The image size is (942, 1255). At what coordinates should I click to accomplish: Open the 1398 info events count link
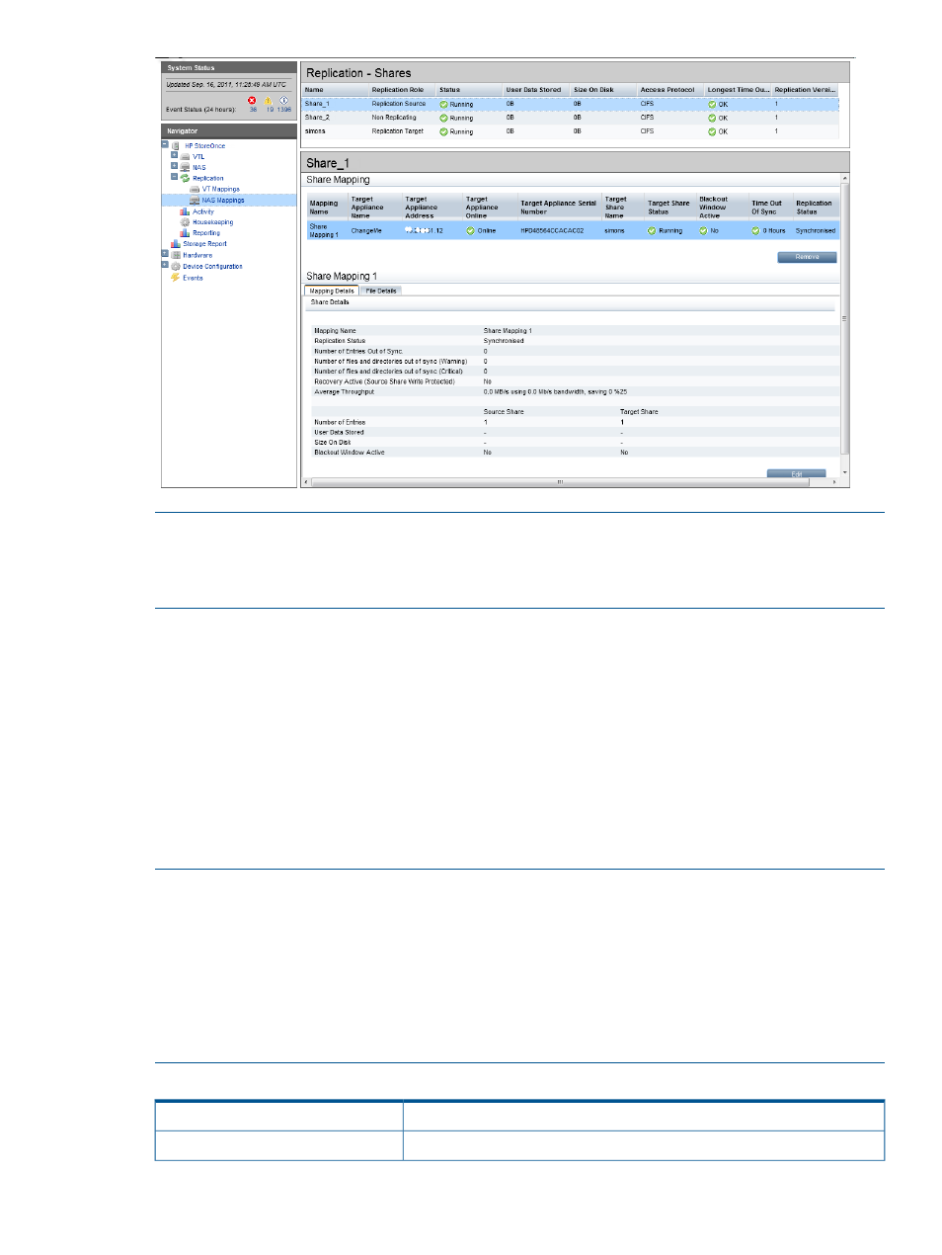284,110
